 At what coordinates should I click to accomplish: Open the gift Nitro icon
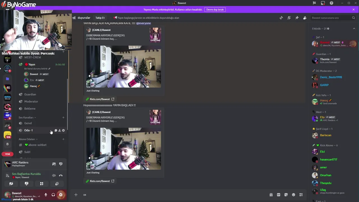coord(271,195)
